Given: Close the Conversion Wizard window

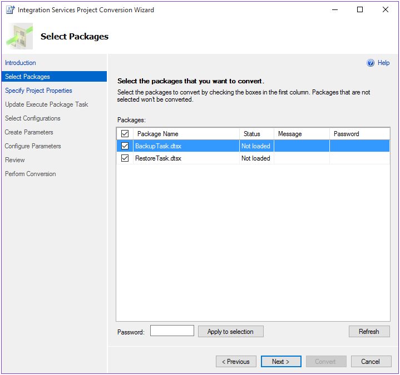Looking at the screenshot, I should pyautogui.click(x=385, y=9).
